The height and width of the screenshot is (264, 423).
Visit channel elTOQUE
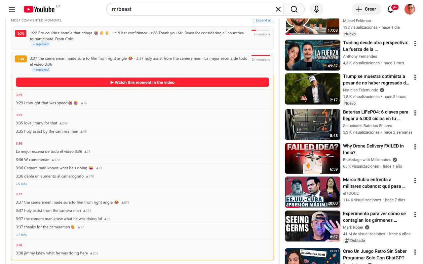[x=351, y=193]
